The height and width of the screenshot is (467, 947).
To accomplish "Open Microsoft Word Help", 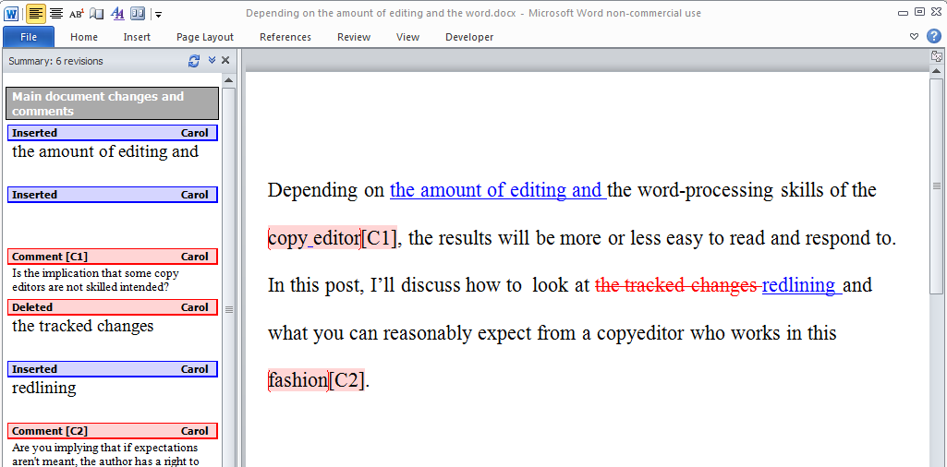I will (934, 36).
